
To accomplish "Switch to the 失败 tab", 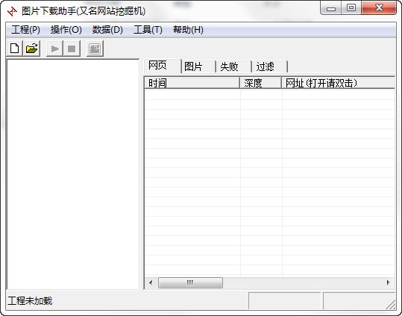I will click(x=234, y=66).
